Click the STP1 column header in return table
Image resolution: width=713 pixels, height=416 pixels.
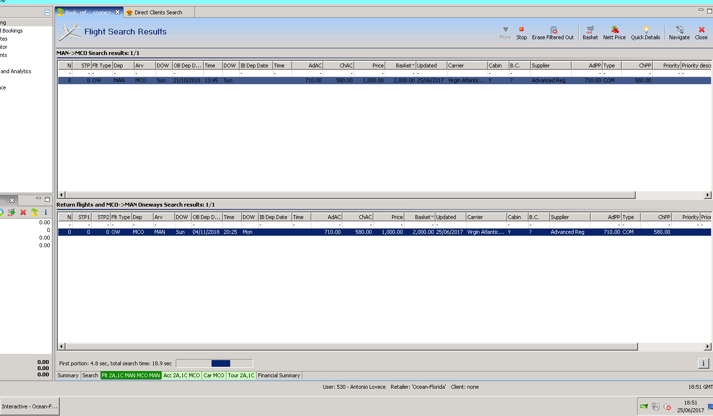pos(82,217)
